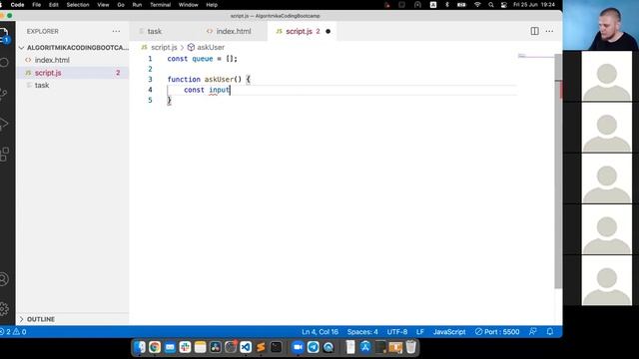Open the Extensions view in activity bar
The image size is (639, 359).
tap(4, 155)
